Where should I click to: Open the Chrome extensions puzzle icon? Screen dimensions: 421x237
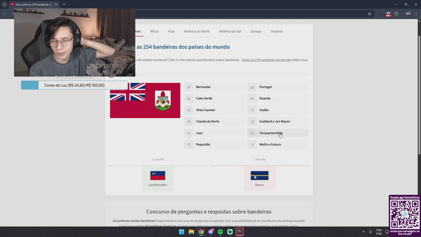pyautogui.click(x=396, y=14)
